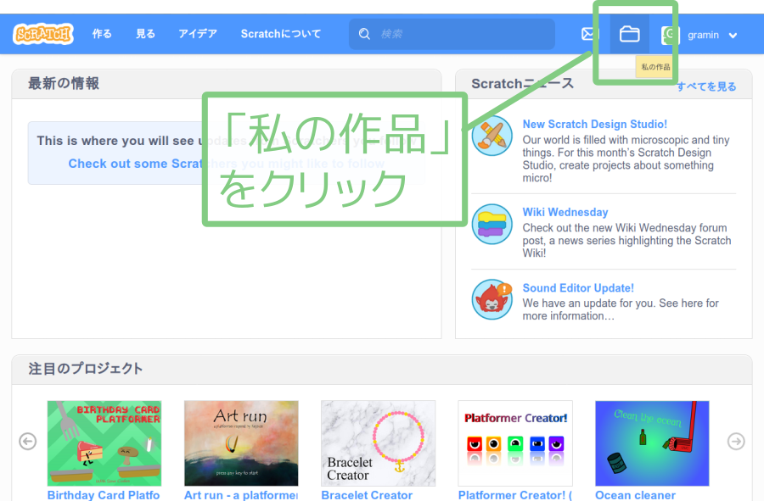Click the 私の作品 tooltip label
Viewport: 764px width, 501px height.
coord(655,67)
